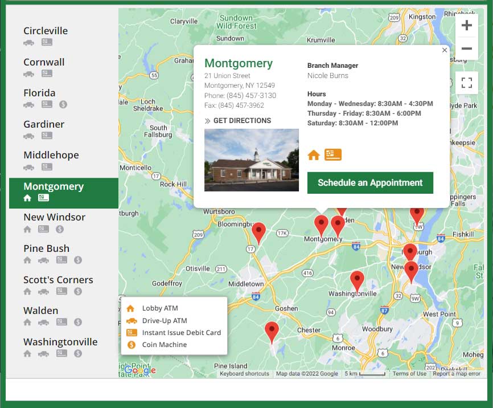
Task: Select Walden branch in list
Action: click(41, 311)
